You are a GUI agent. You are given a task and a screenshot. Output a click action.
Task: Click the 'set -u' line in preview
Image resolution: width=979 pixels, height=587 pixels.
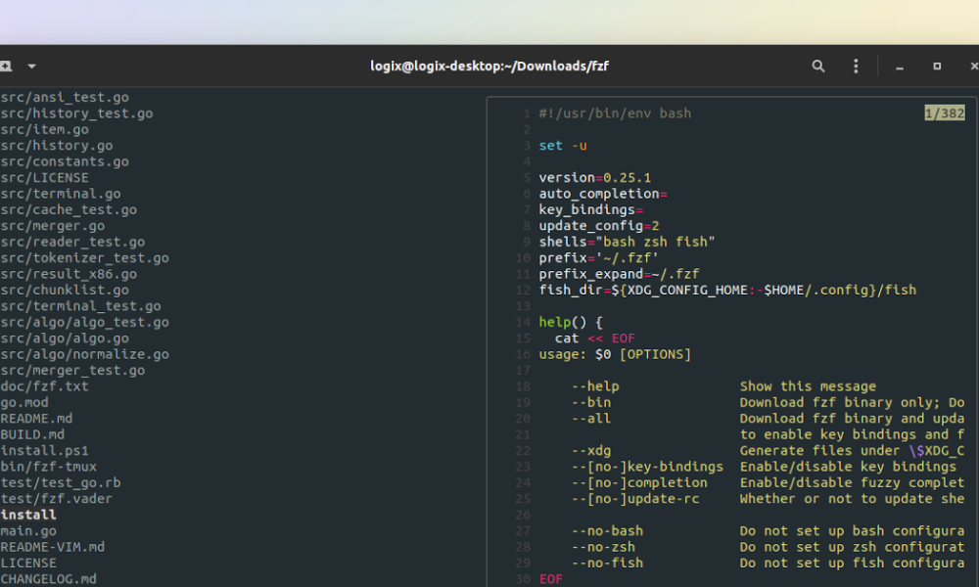(563, 146)
